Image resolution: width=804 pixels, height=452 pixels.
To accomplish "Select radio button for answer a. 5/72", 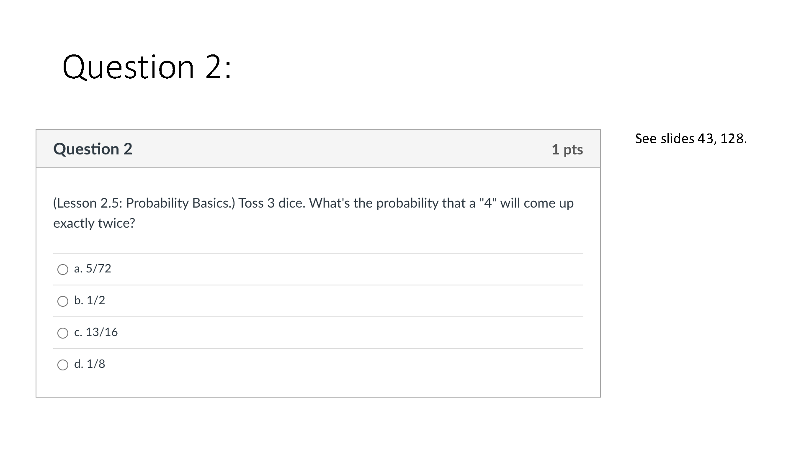I will 63,269.
